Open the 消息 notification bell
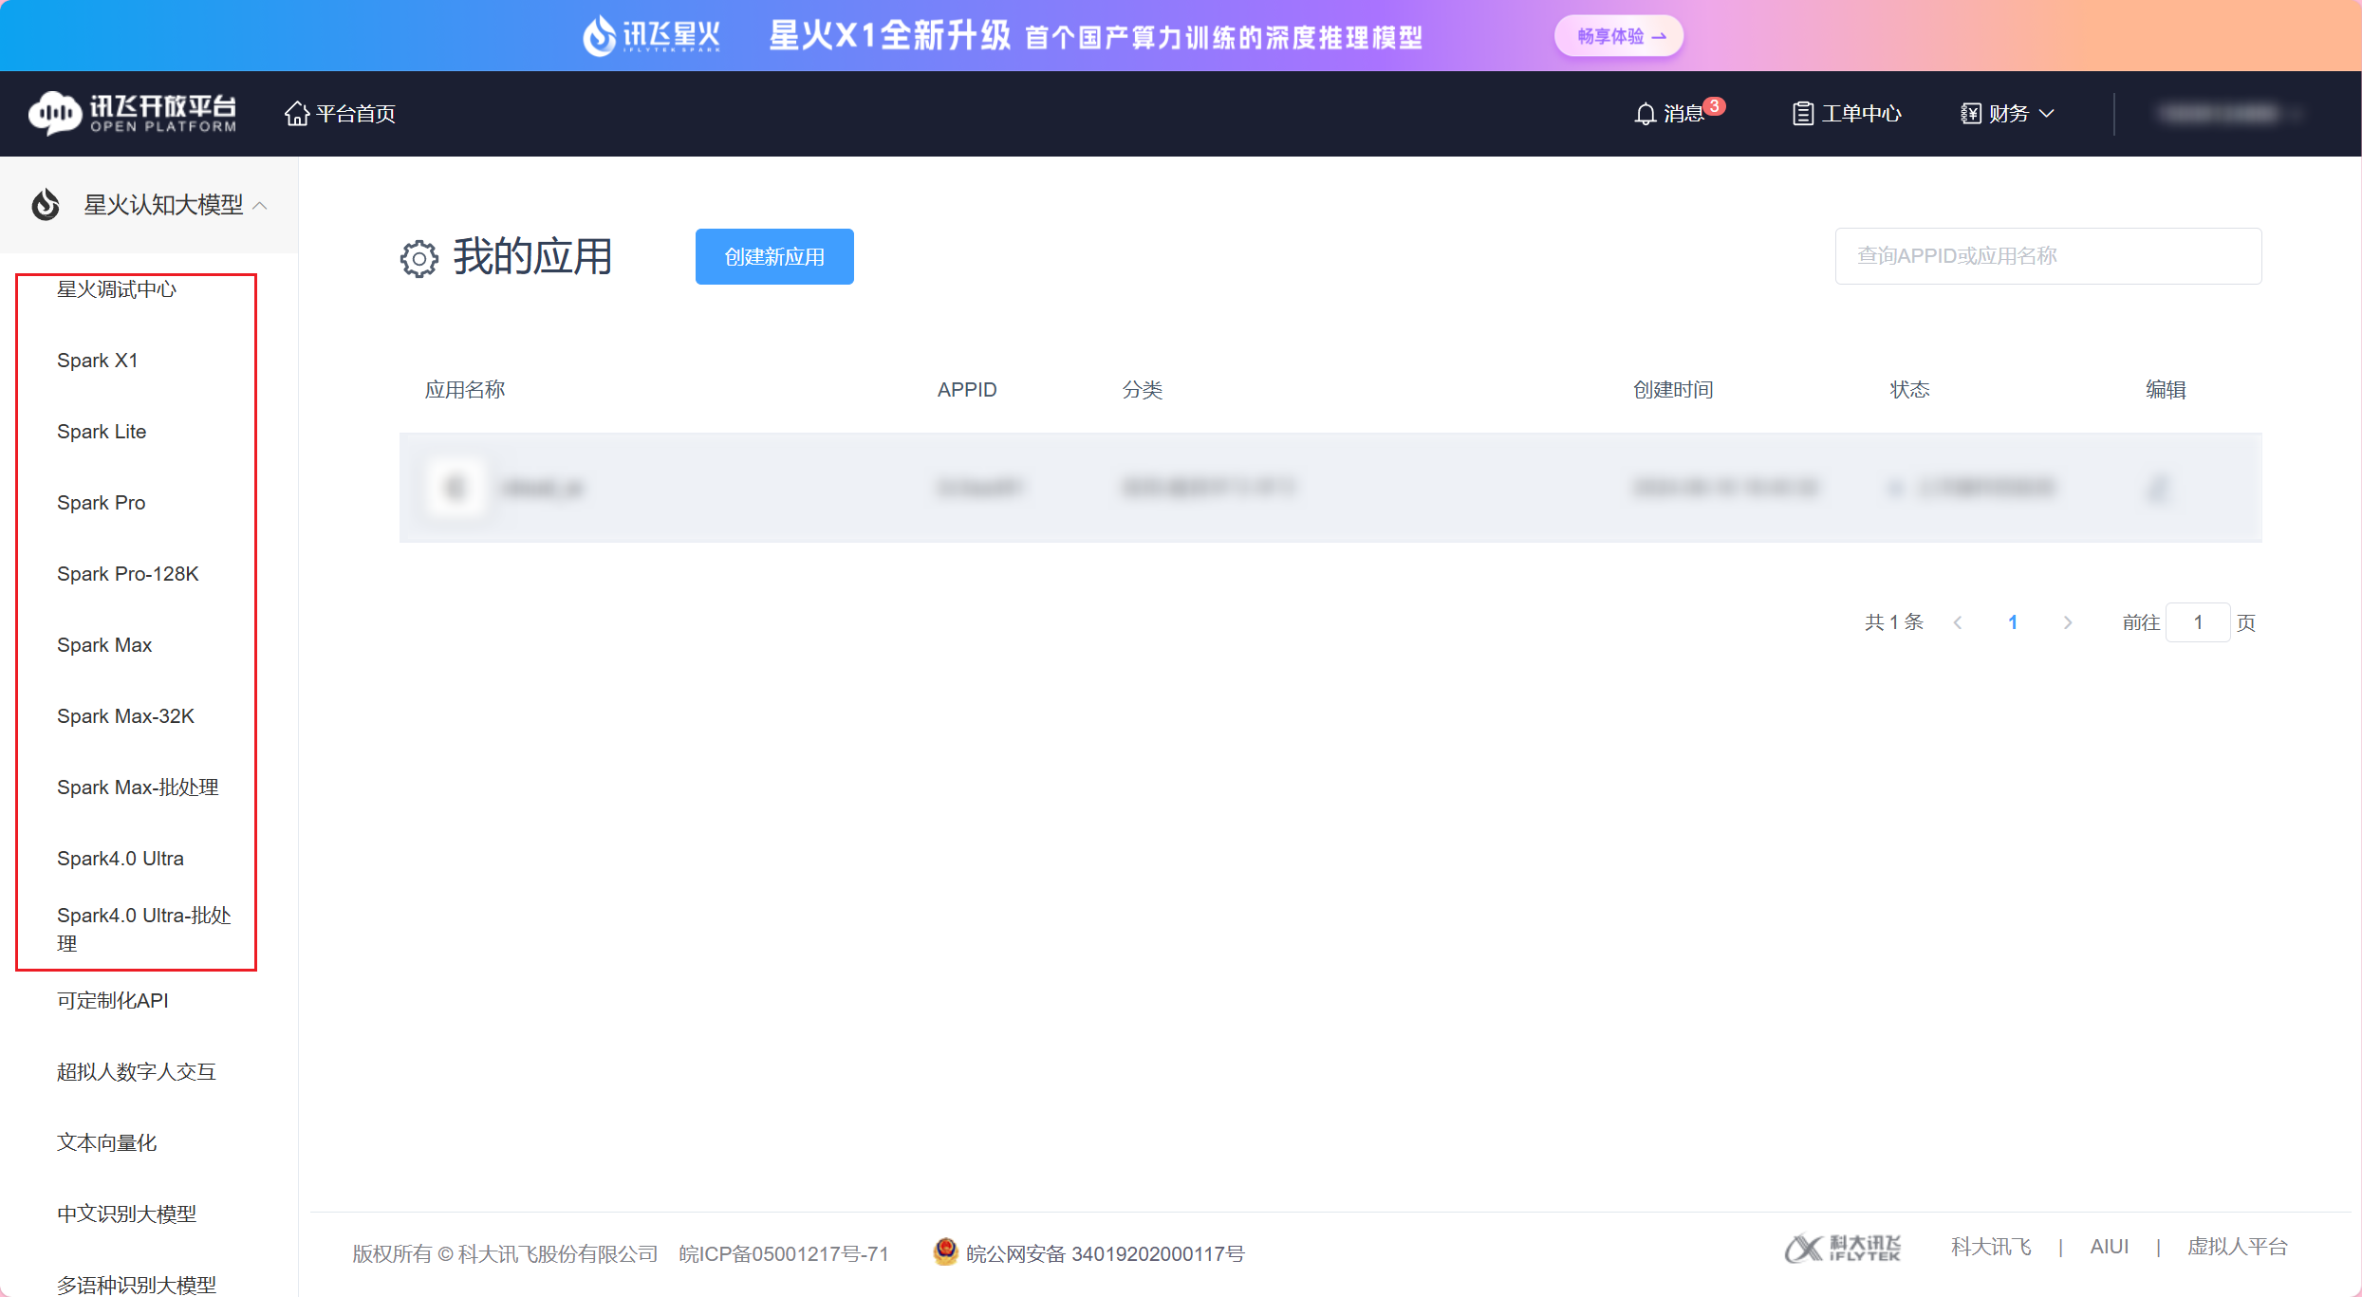This screenshot has height=1297, width=2362. click(x=1645, y=114)
